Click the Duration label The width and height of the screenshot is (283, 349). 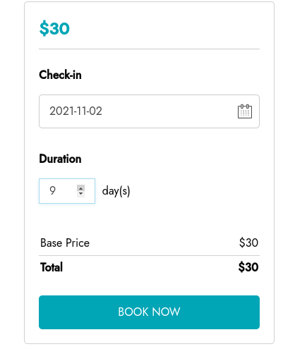(x=60, y=159)
